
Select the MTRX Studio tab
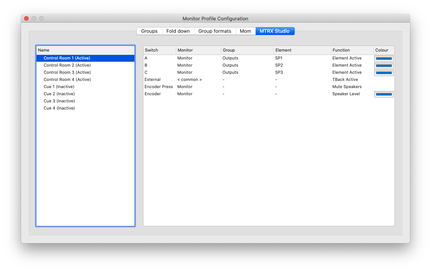click(x=274, y=31)
